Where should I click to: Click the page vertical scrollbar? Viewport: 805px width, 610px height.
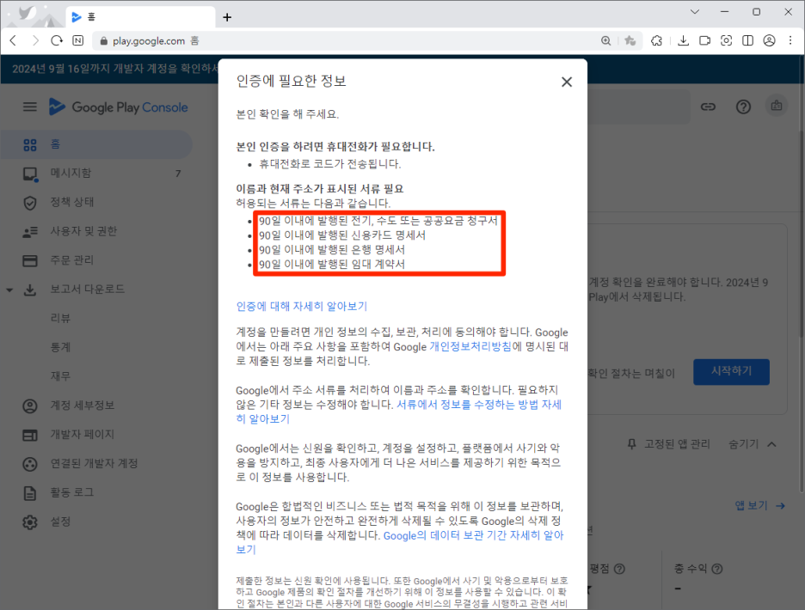coord(801,311)
